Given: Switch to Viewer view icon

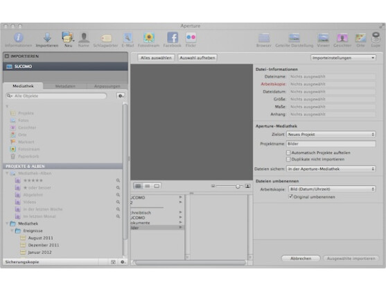Looking at the screenshot, I should (323, 38).
